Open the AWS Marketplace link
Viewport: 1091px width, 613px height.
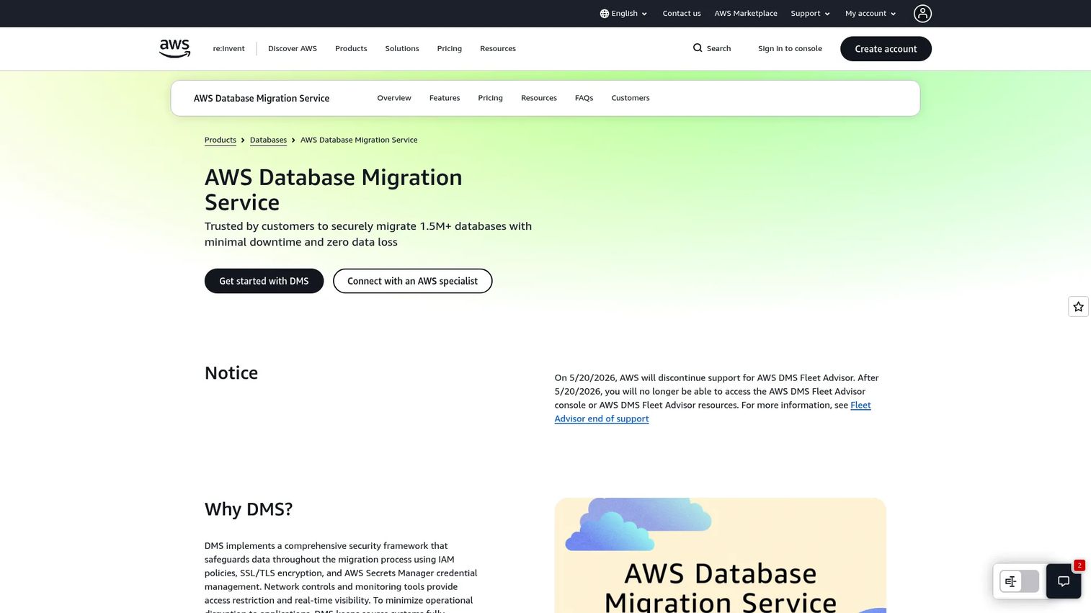(x=746, y=14)
